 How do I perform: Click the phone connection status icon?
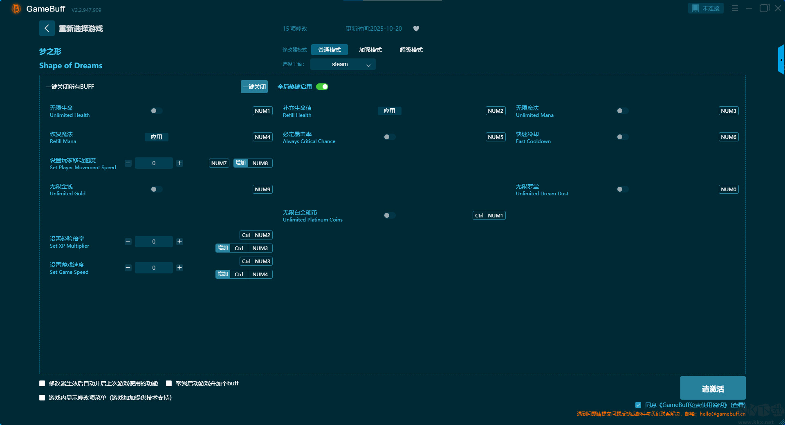point(695,8)
